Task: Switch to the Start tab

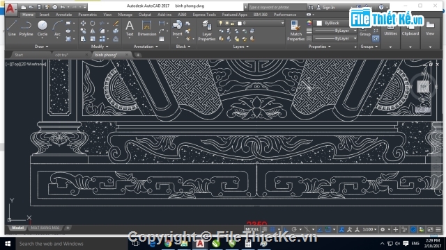Action: pos(19,55)
